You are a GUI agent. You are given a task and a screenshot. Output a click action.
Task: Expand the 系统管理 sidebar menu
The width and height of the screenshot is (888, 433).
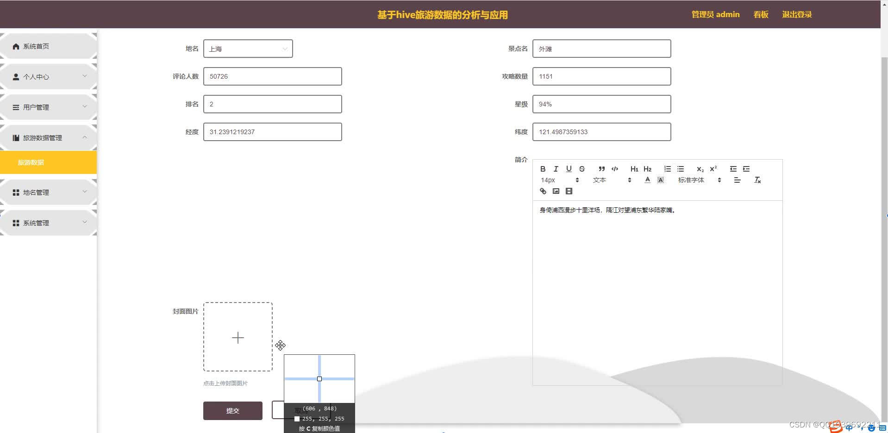[x=49, y=223]
